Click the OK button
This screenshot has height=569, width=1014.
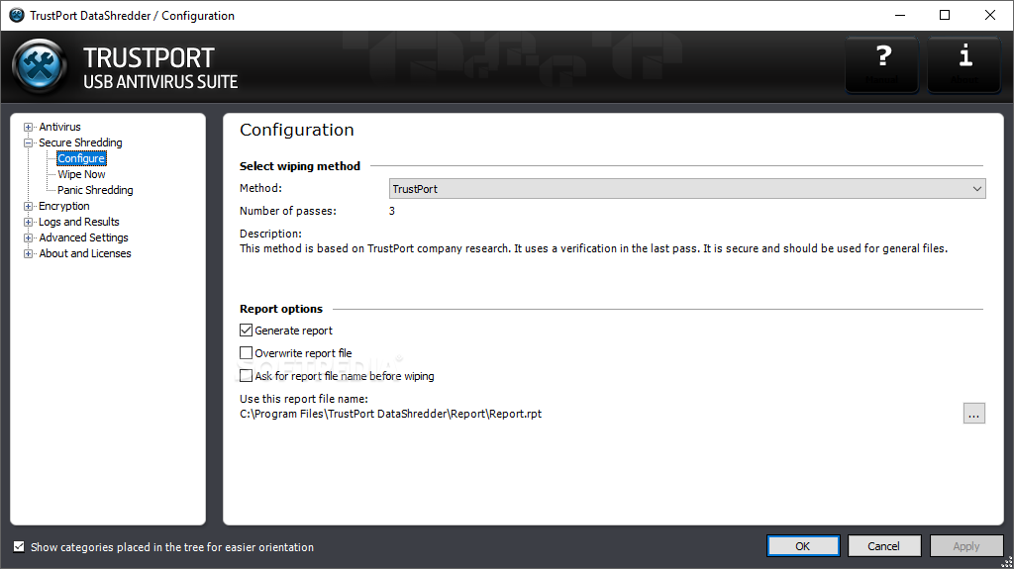click(x=803, y=546)
